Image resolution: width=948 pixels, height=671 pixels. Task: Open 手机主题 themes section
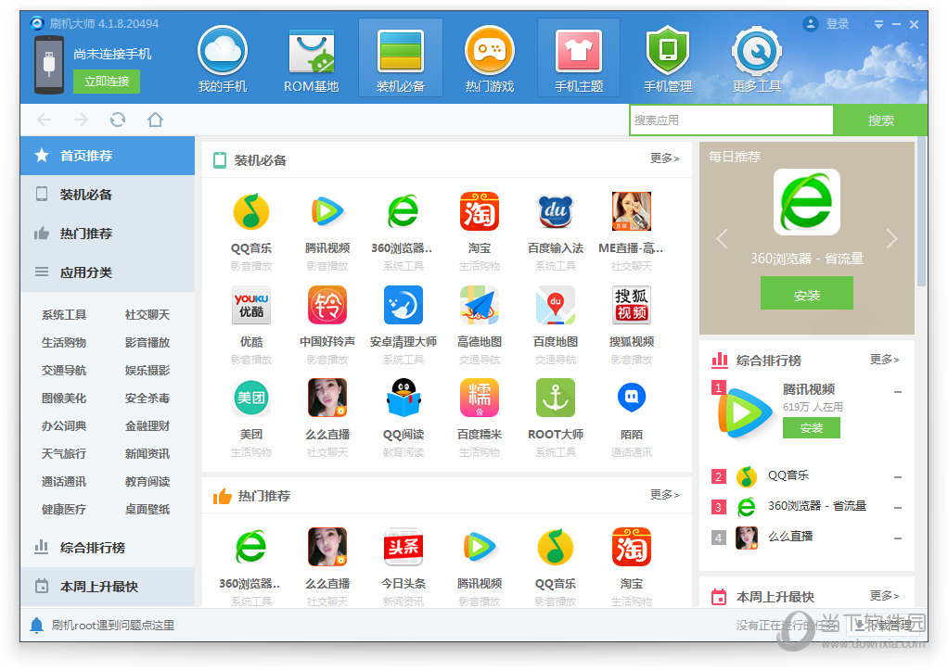[x=579, y=58]
